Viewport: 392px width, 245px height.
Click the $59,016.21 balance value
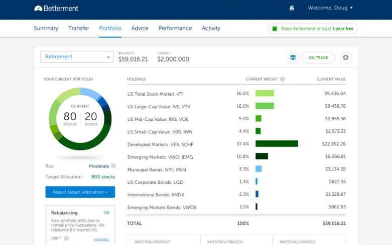(133, 60)
